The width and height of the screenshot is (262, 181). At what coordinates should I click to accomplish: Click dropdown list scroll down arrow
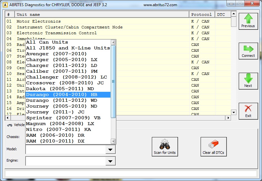click(x=113, y=141)
